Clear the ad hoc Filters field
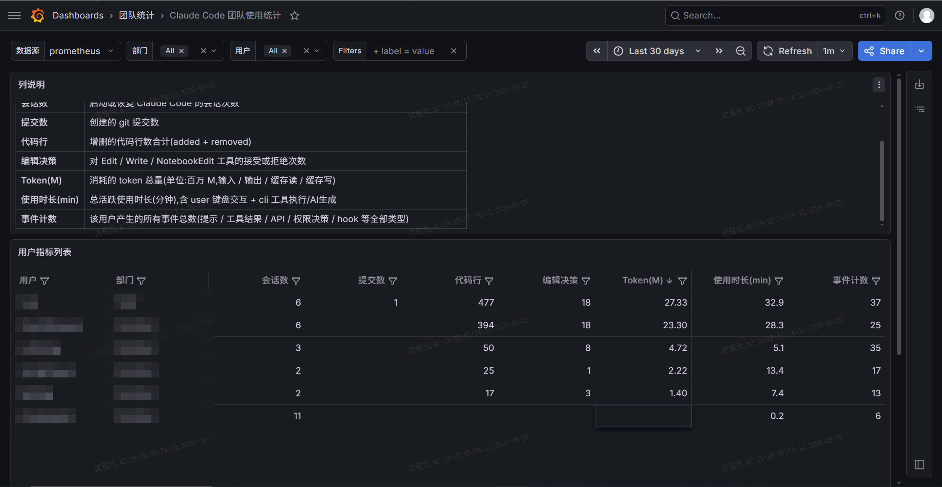The width and height of the screenshot is (942, 487). coord(454,51)
